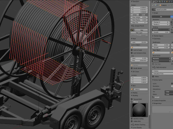The height and width of the screenshot is (129, 173).
Task: Collapse the View panel
Action: click(132, 39)
